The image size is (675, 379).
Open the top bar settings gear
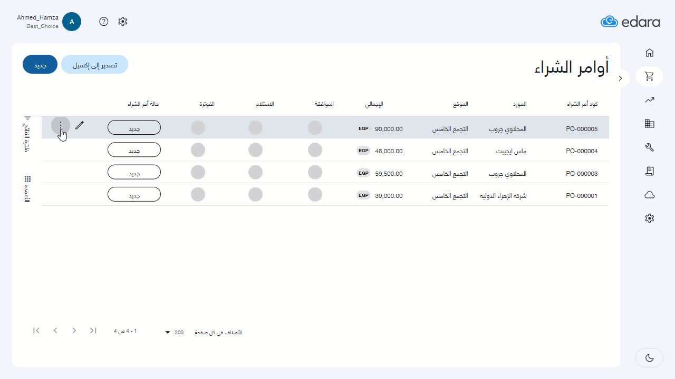[x=123, y=22]
